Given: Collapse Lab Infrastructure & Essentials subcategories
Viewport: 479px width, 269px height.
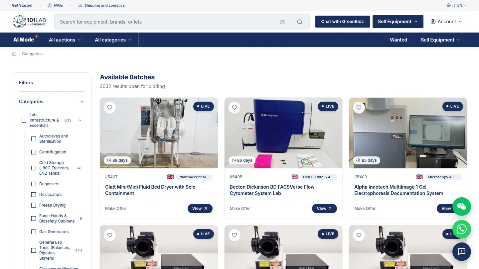Looking at the screenshot, I should [x=80, y=120].
